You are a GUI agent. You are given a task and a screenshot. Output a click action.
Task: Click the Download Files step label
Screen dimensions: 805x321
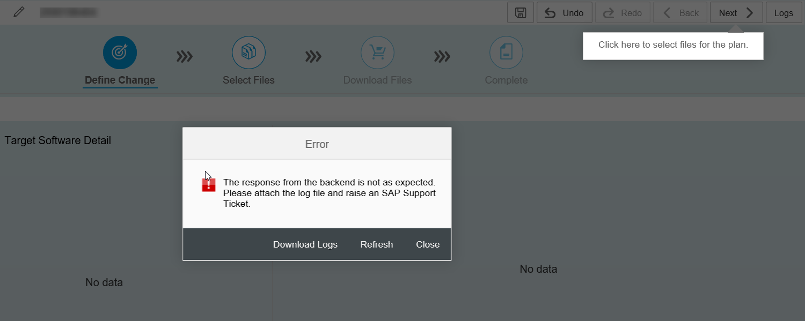coord(377,80)
